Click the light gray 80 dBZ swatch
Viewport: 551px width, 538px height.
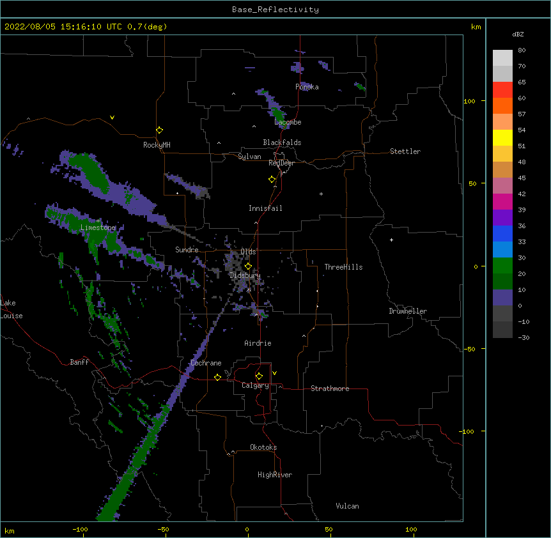coord(502,58)
